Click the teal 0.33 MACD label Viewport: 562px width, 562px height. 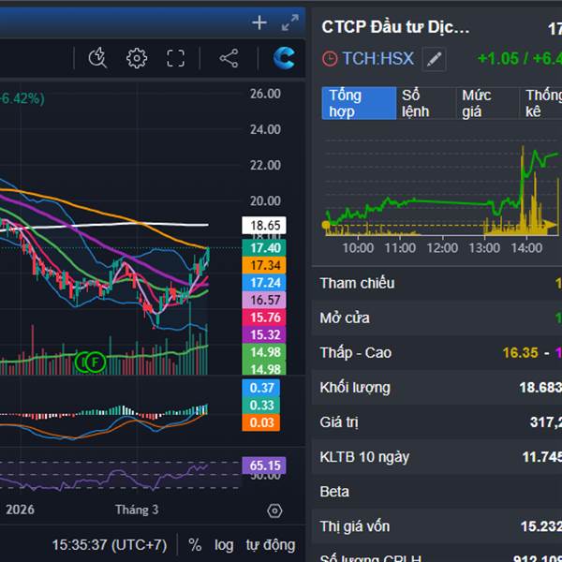(x=261, y=405)
